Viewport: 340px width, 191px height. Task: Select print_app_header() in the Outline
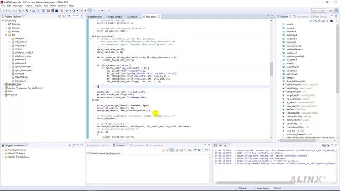[296, 134]
